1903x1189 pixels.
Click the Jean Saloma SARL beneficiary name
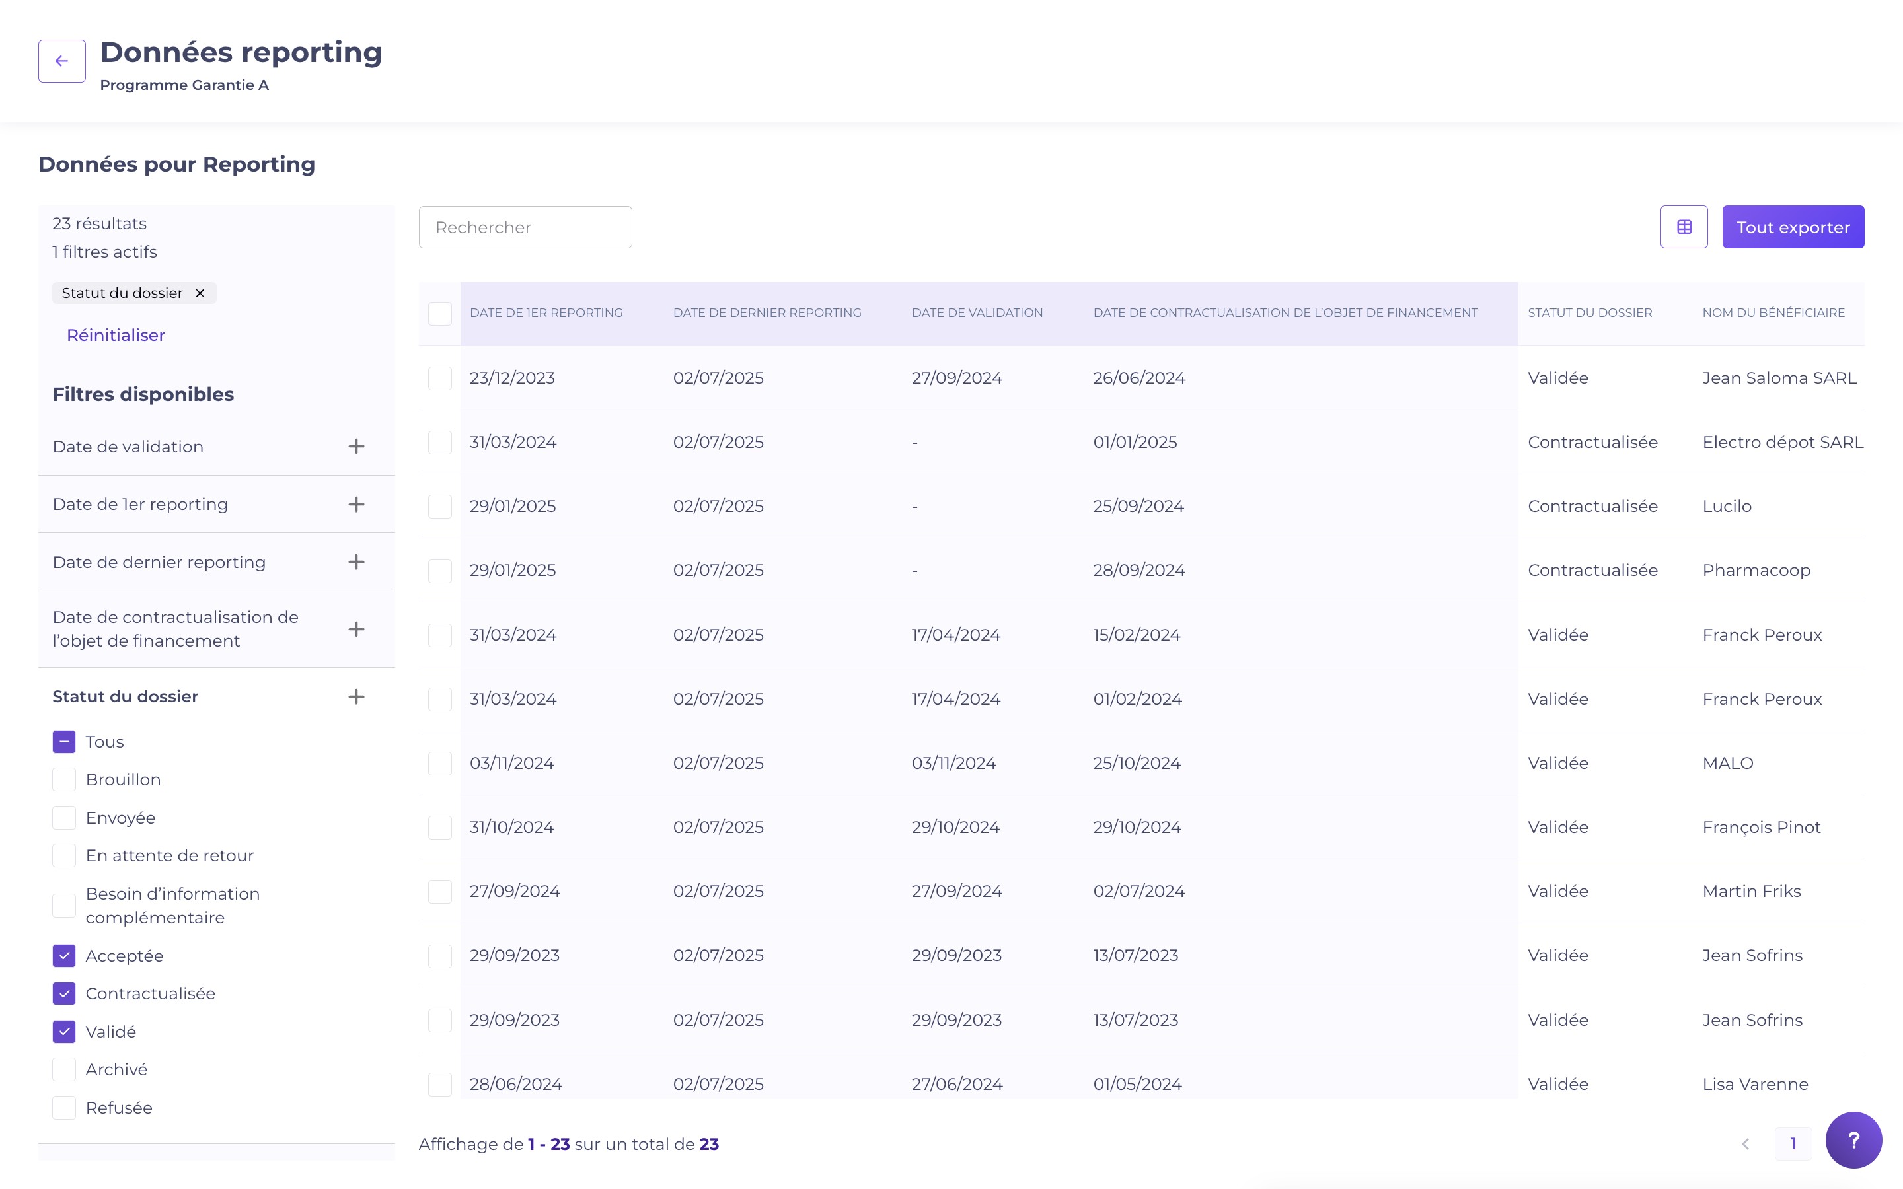click(1779, 378)
